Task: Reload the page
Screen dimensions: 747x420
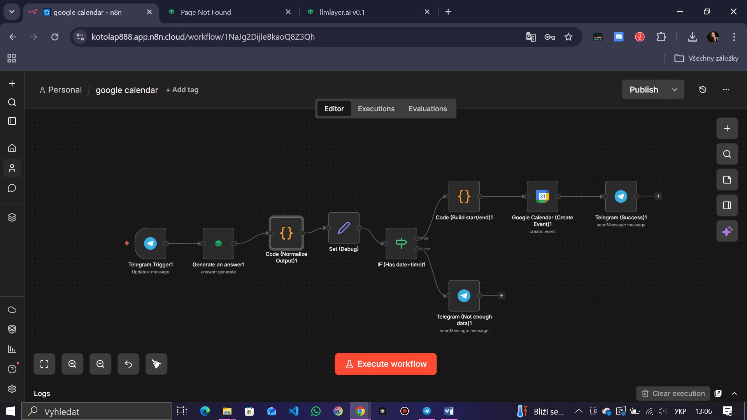Action: pyautogui.click(x=55, y=37)
